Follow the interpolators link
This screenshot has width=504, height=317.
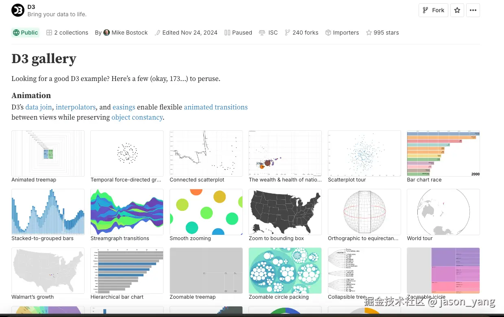pos(76,107)
